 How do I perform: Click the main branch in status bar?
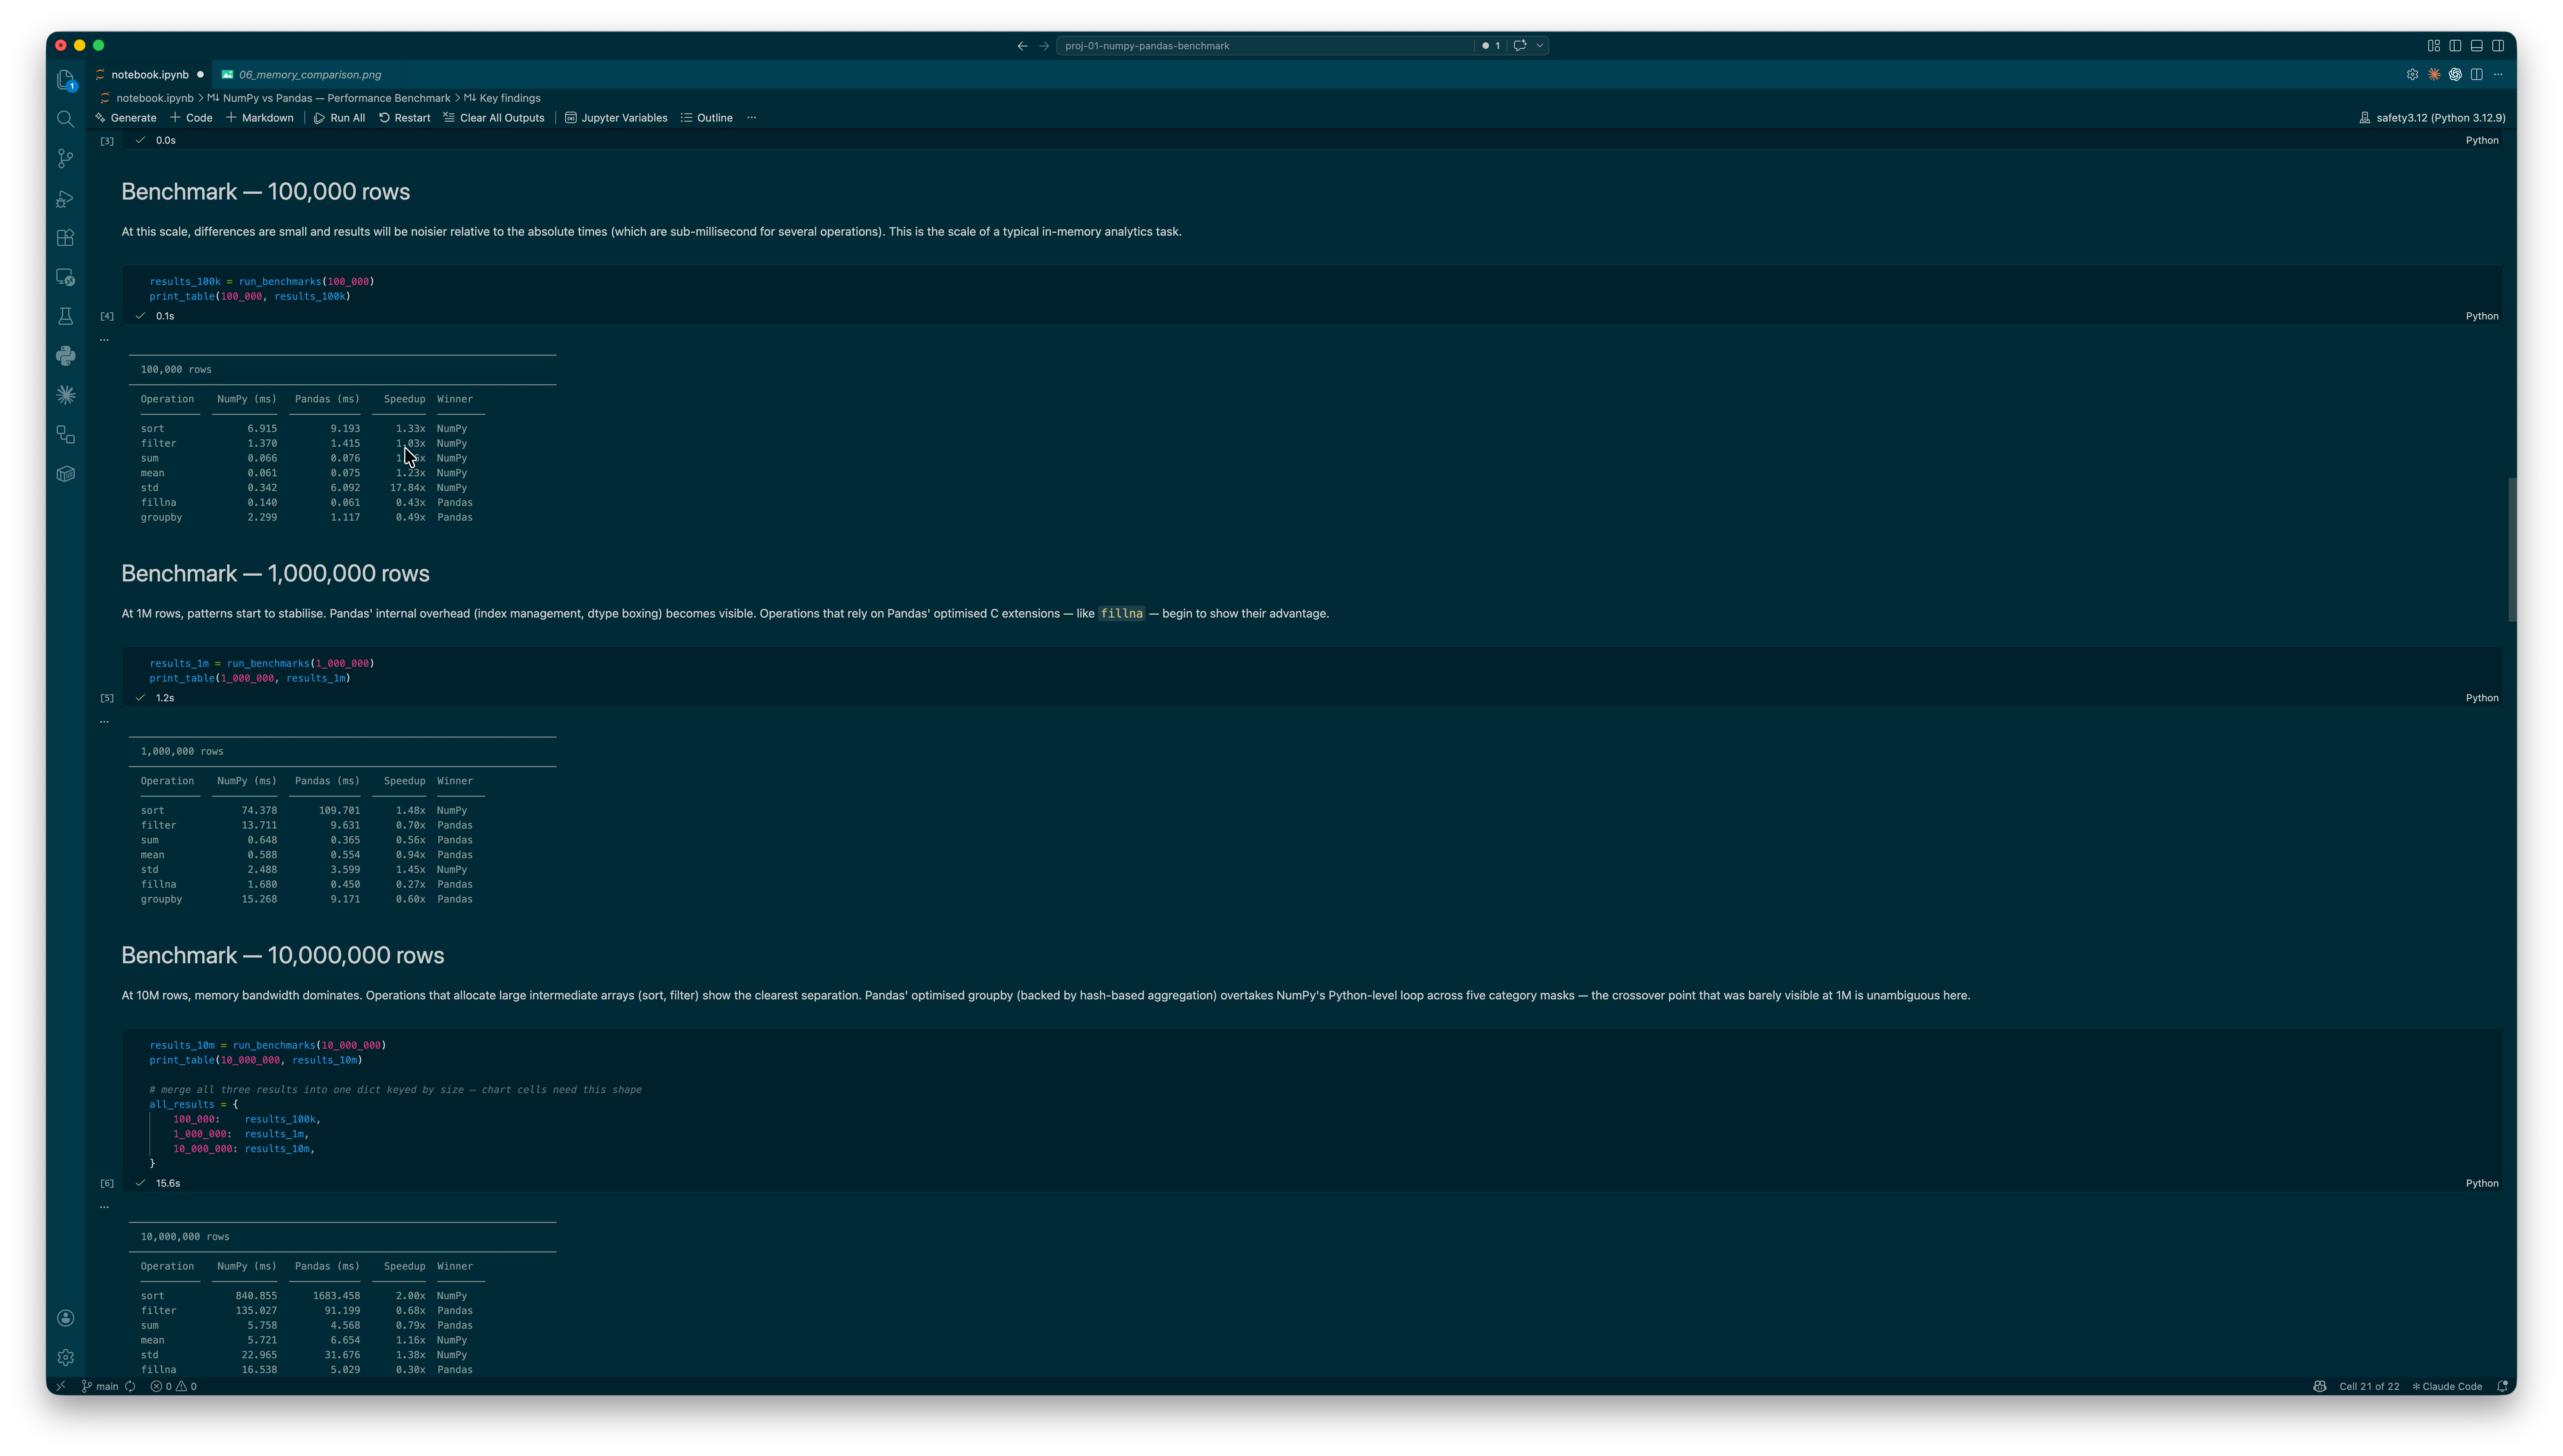coord(100,1386)
